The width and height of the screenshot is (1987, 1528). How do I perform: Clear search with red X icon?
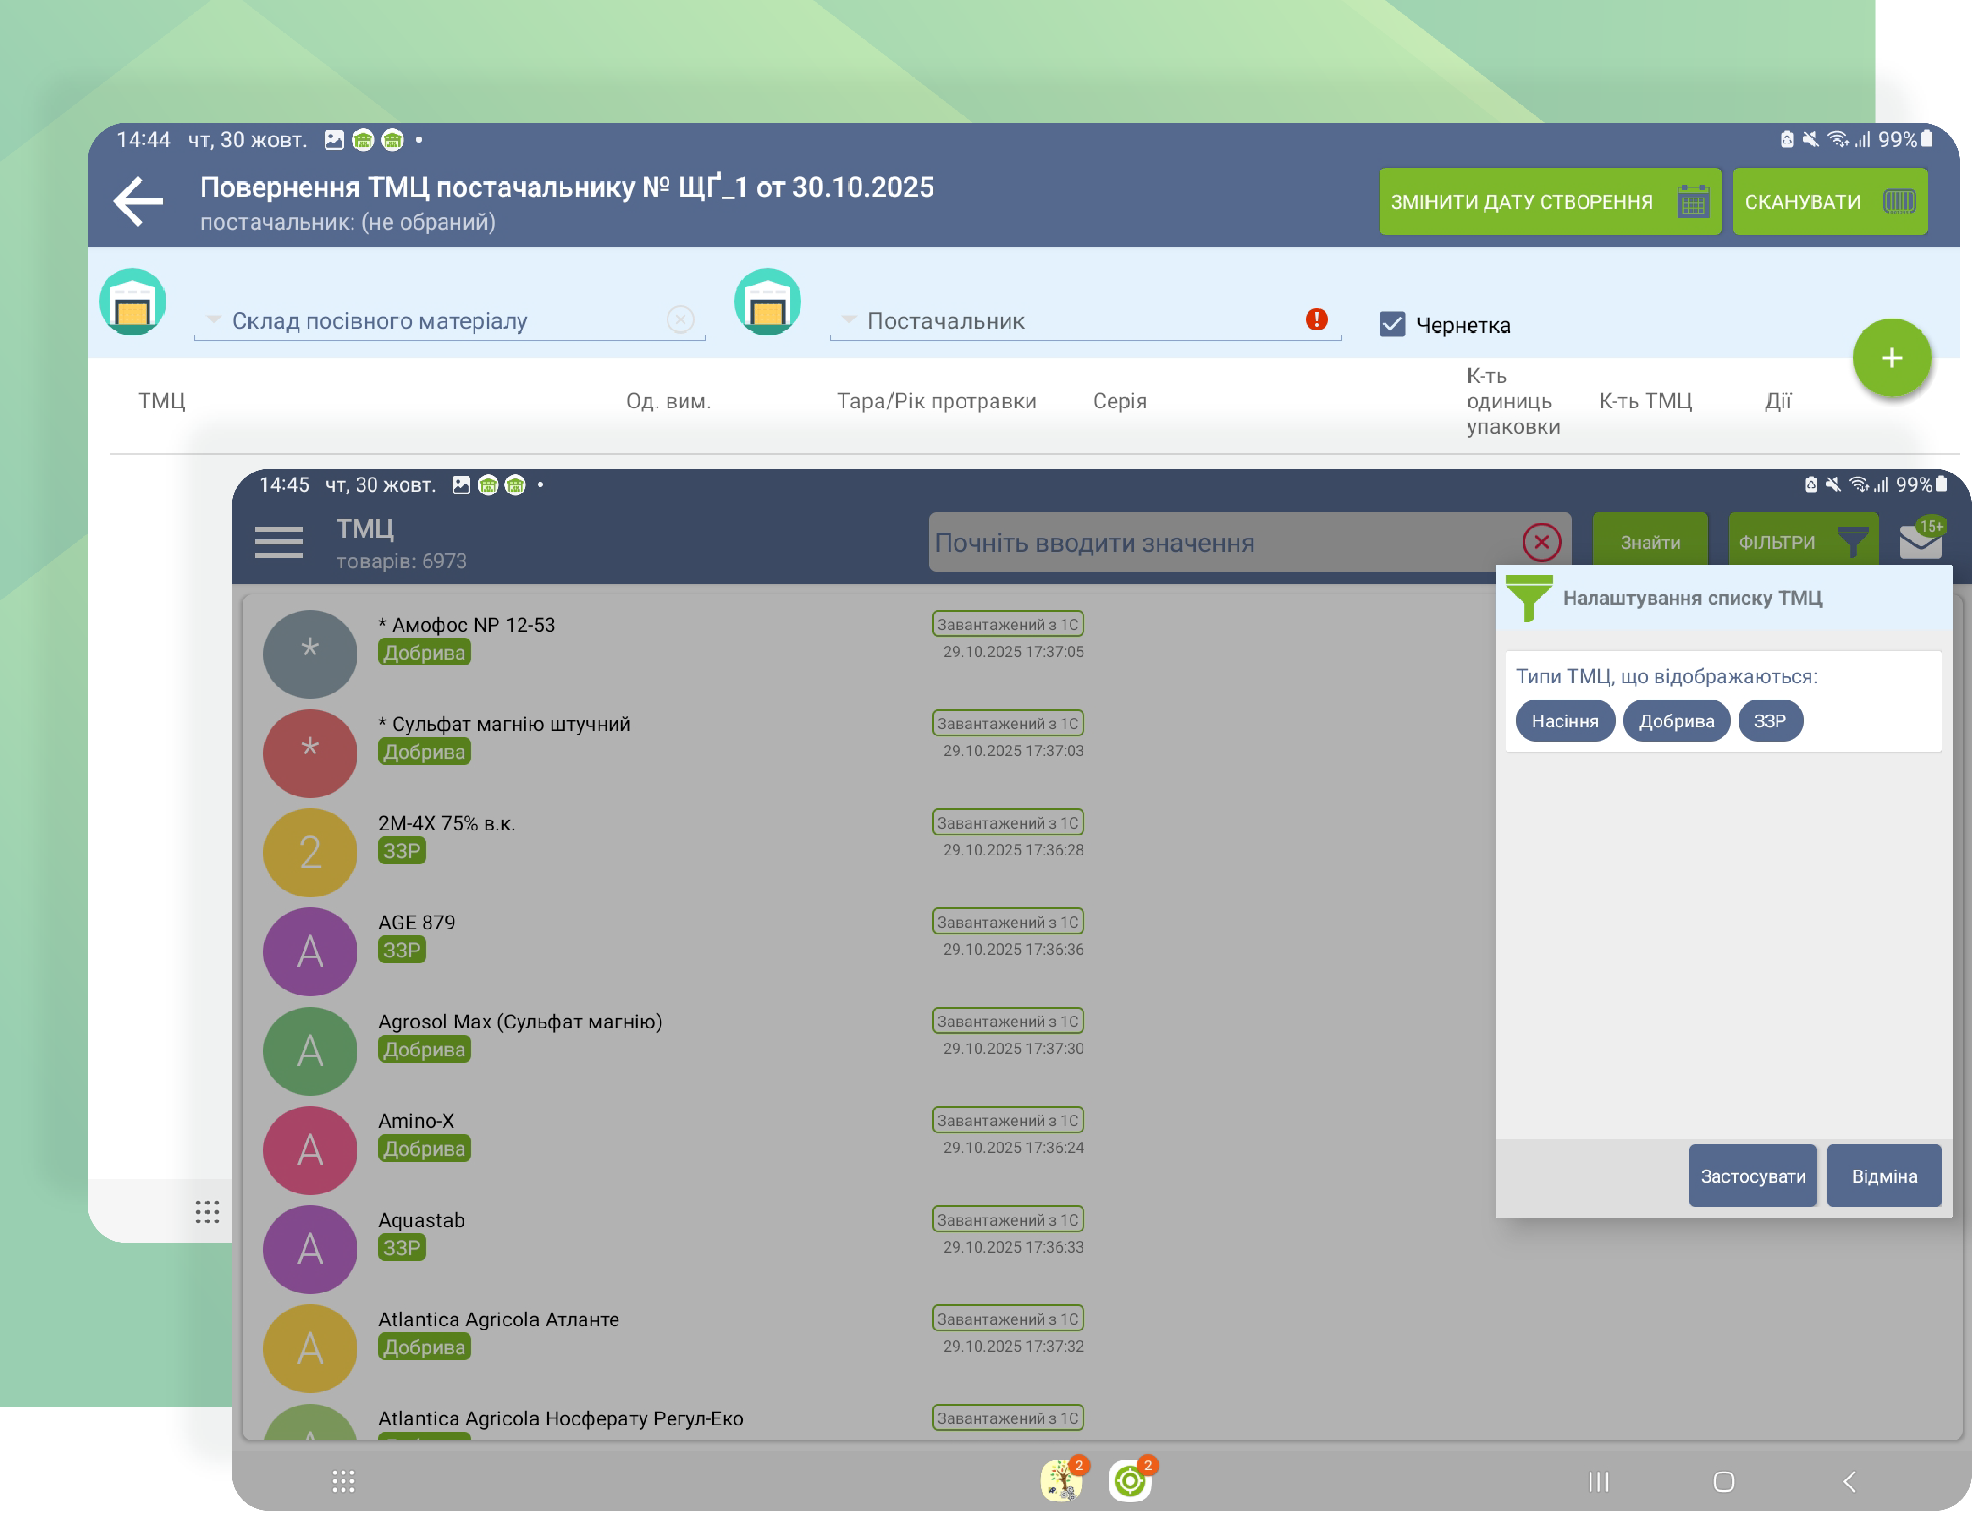pyautogui.click(x=1541, y=542)
